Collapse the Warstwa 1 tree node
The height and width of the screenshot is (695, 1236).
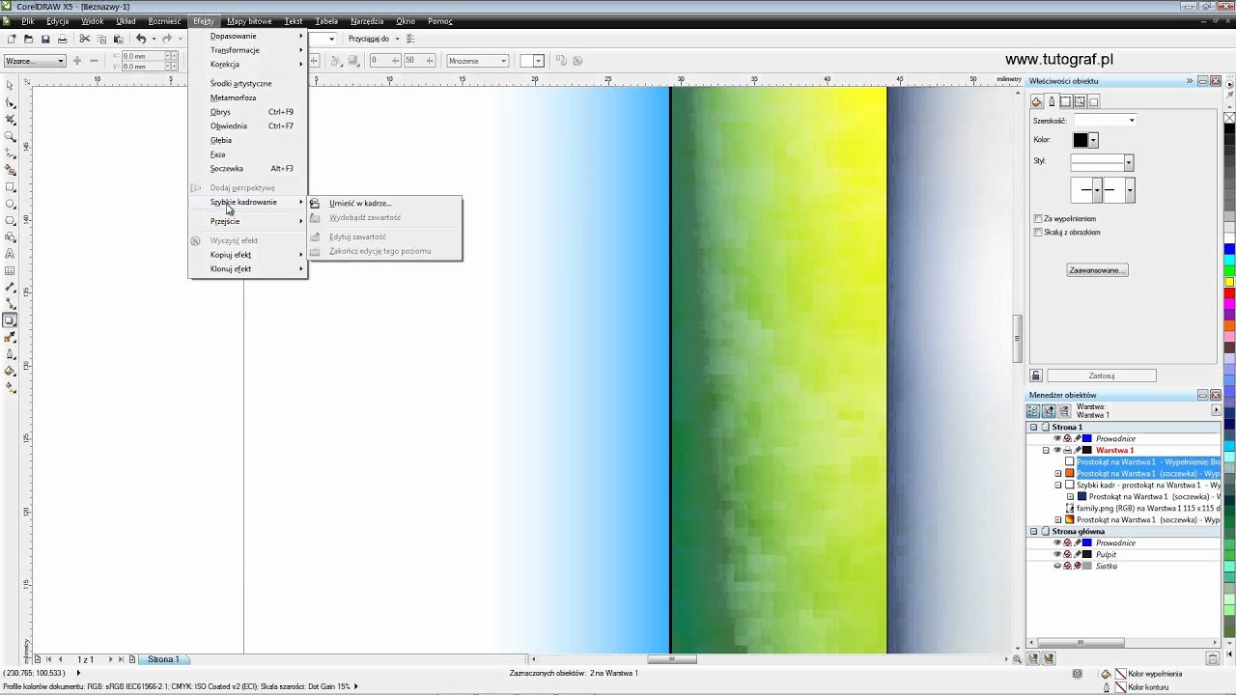tap(1046, 451)
